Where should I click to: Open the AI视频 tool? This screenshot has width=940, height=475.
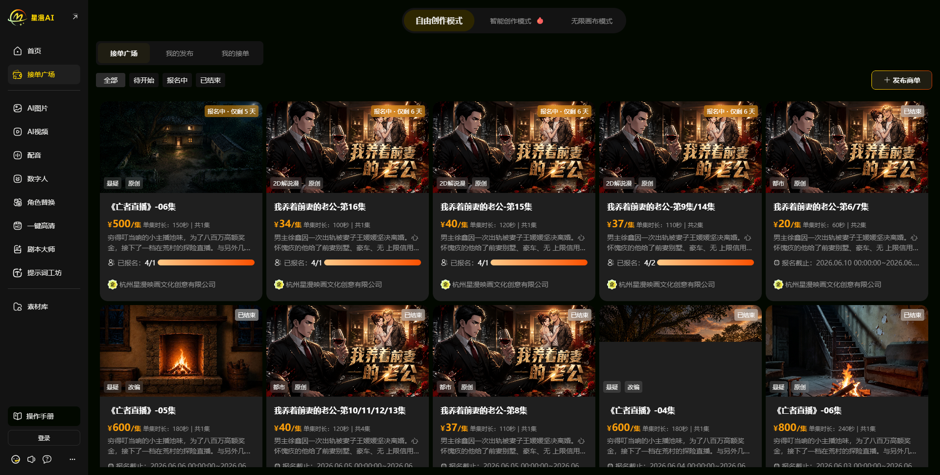44,132
